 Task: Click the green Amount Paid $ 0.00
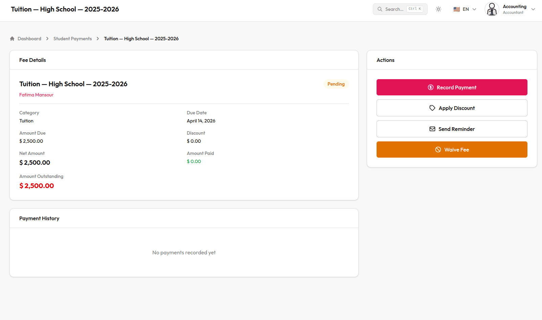tap(194, 161)
